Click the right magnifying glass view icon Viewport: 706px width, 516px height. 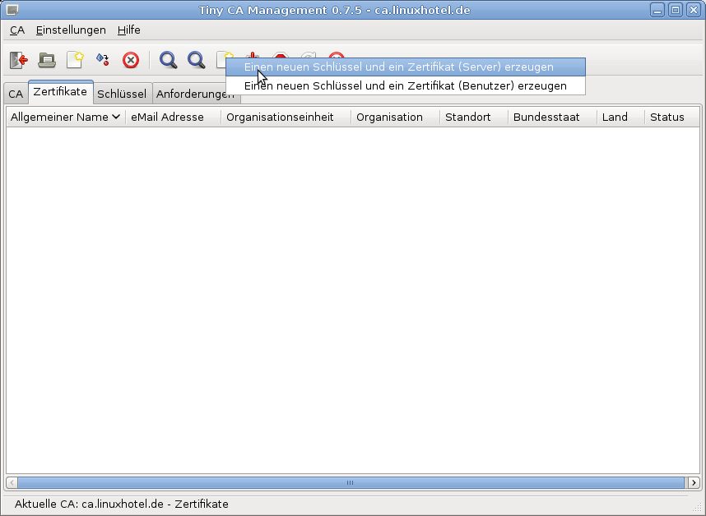point(197,60)
